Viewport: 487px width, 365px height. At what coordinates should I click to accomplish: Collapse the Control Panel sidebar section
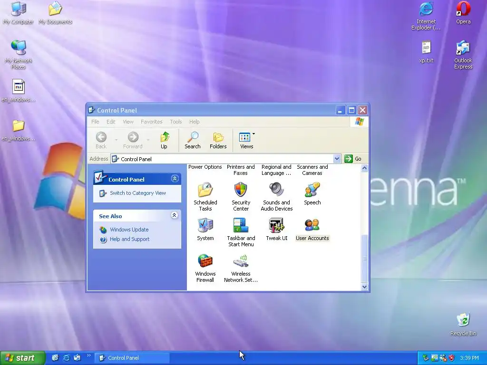pos(175,179)
